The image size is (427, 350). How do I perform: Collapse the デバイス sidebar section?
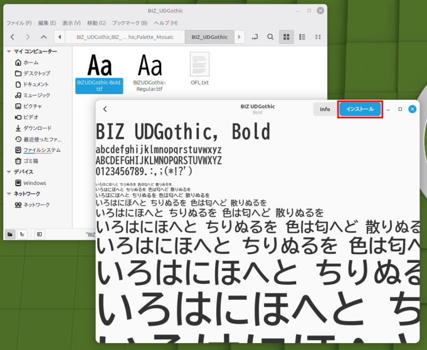click(9, 172)
